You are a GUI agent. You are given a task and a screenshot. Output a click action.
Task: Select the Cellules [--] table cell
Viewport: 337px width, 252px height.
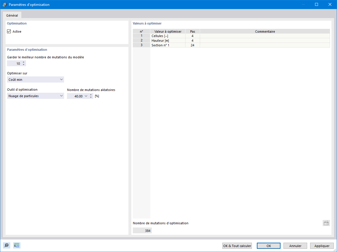point(168,36)
